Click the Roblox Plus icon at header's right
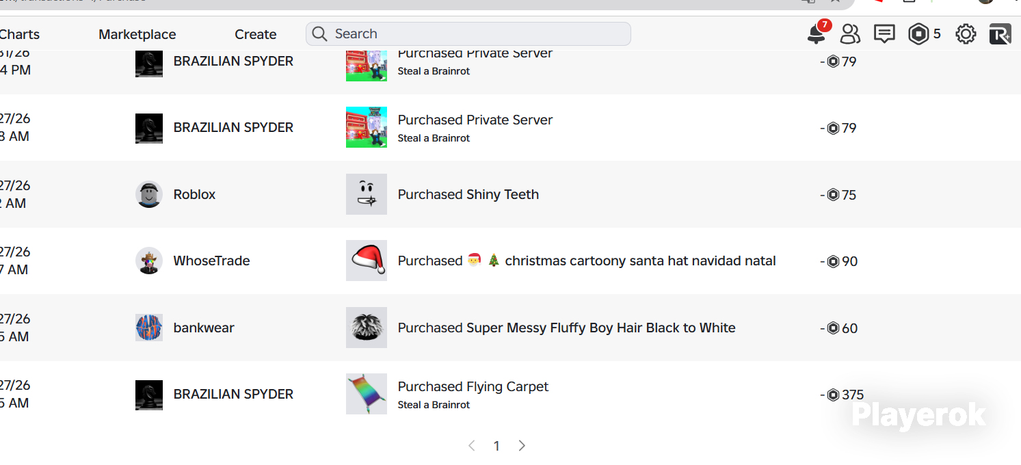This screenshot has height=465, width=1021. (1000, 34)
